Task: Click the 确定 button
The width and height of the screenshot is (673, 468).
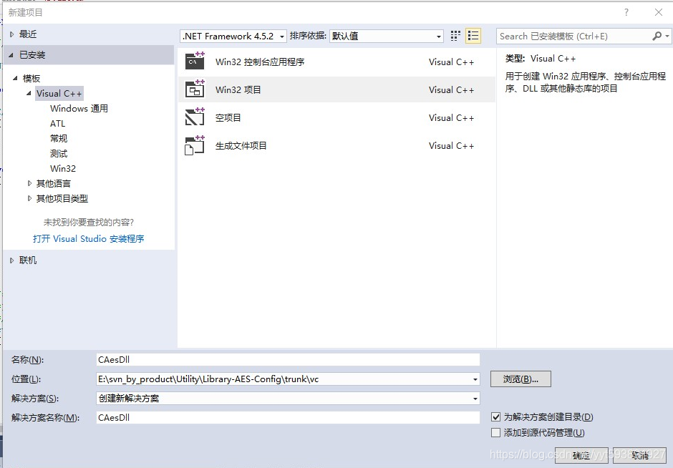Action: click(581, 455)
